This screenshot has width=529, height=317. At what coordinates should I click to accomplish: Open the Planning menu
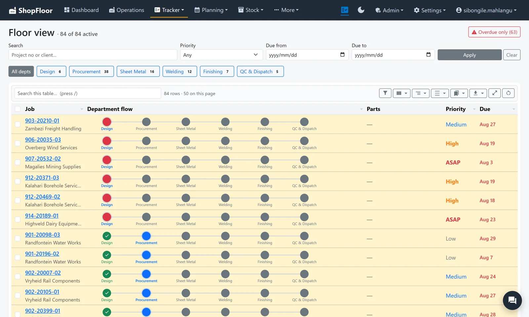[x=211, y=10]
